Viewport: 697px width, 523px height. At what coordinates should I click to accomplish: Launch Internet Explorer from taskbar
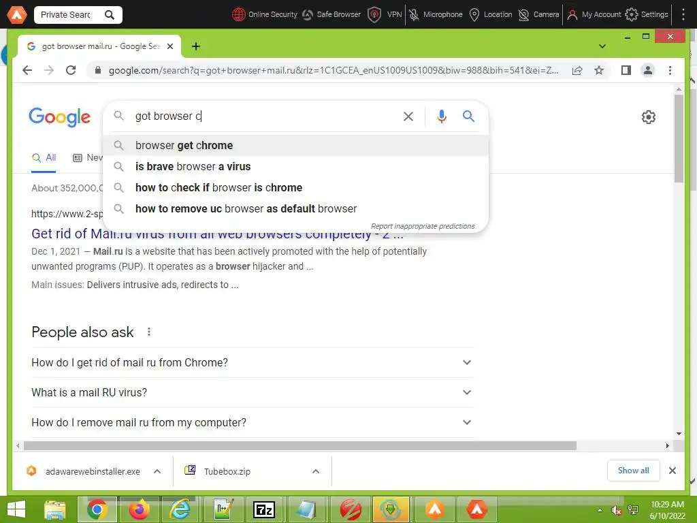[x=180, y=509]
